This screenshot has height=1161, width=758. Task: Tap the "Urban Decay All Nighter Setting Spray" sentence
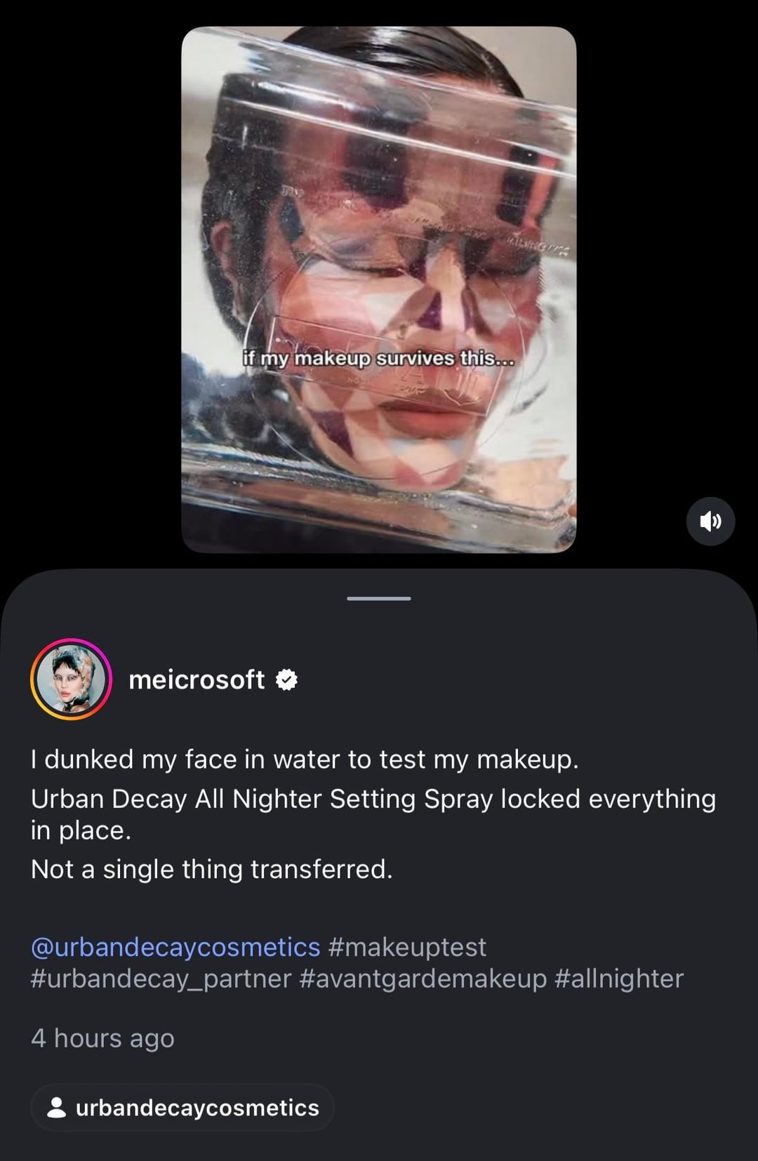[373, 799]
